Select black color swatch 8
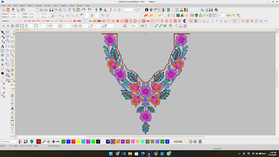Screen dimensions: 279x157 coord(98,141)
